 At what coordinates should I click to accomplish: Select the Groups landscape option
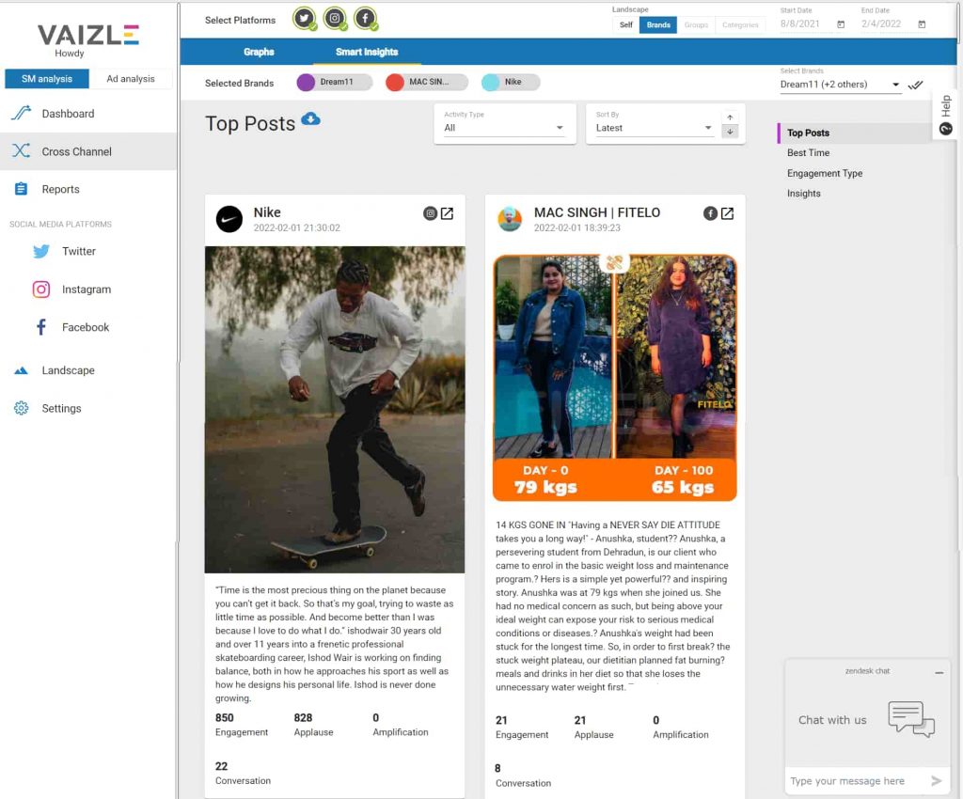pyautogui.click(x=696, y=24)
